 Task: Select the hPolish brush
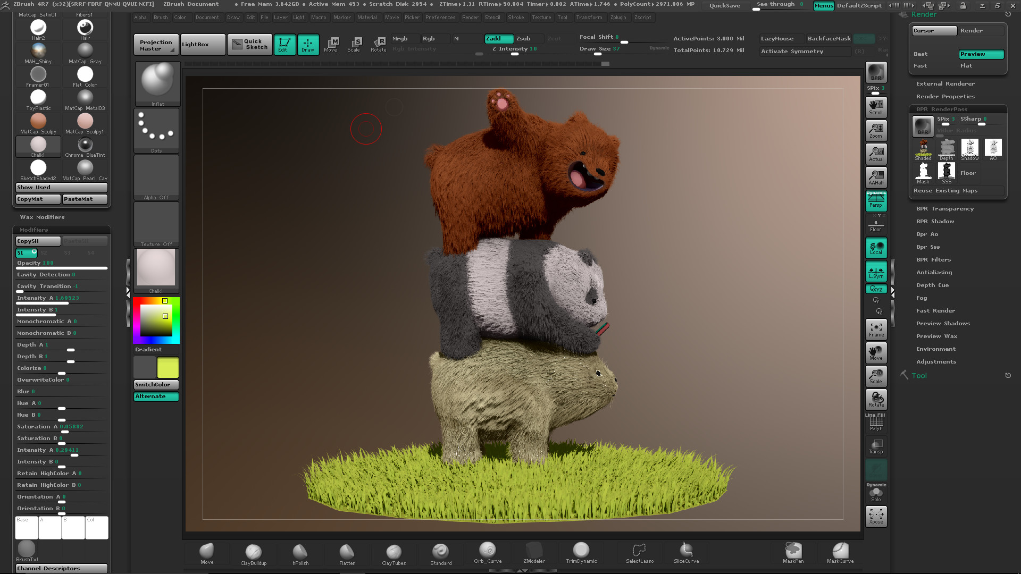(300, 554)
